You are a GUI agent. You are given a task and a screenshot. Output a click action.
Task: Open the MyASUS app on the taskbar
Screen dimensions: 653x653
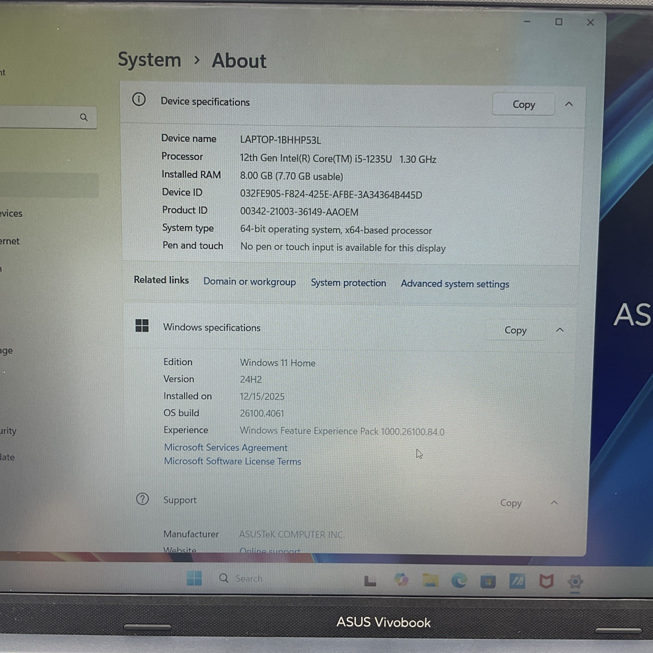(x=517, y=581)
